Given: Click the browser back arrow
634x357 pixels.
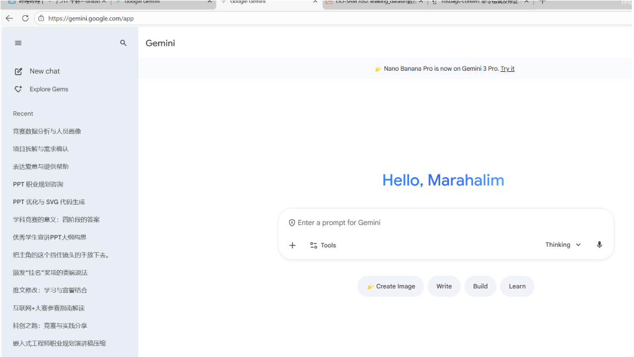Looking at the screenshot, I should pyautogui.click(x=9, y=18).
